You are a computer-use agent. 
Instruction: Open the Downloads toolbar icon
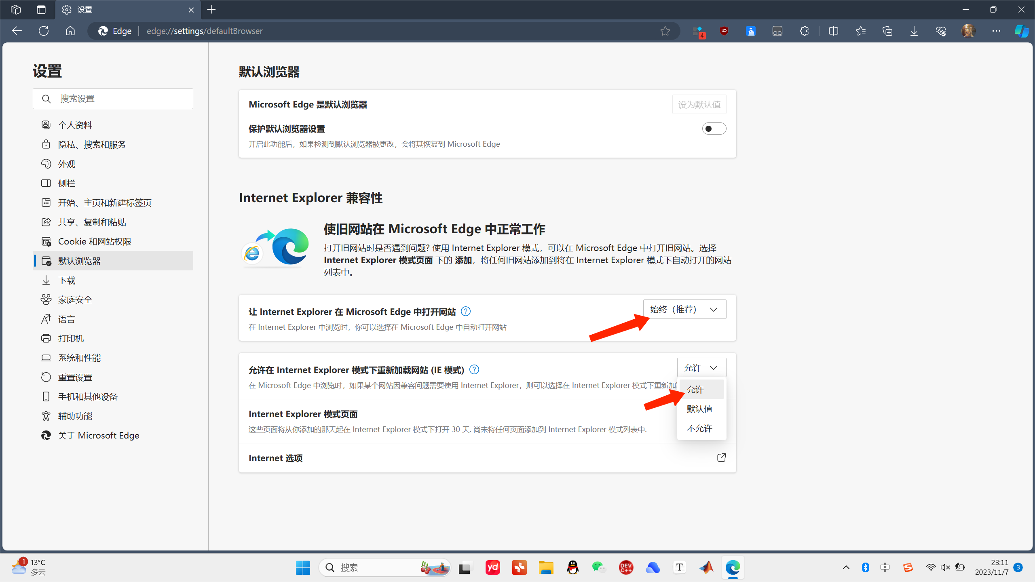point(914,31)
